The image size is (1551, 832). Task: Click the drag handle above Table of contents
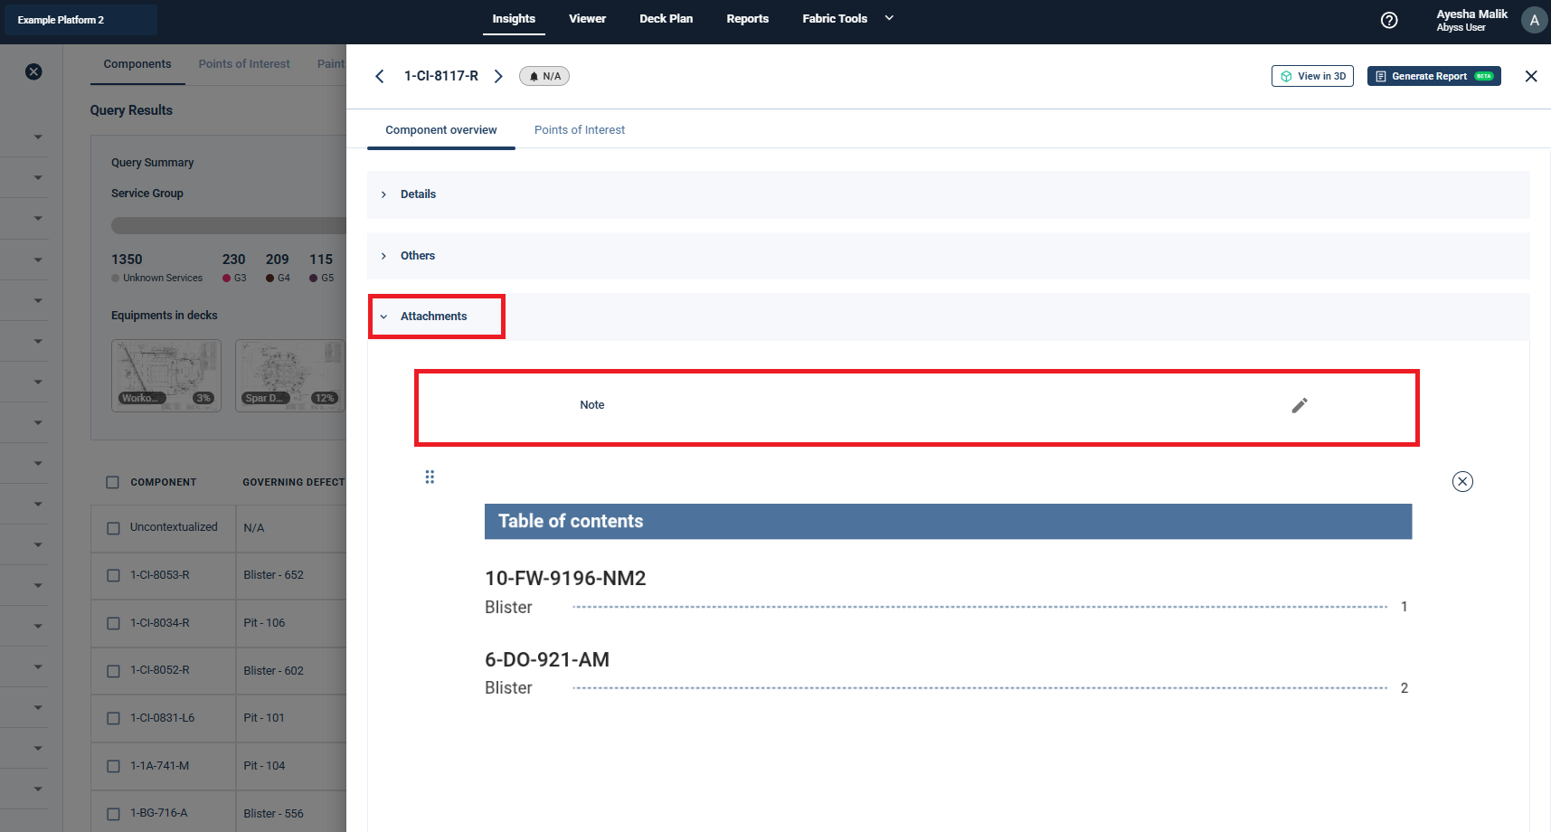click(430, 477)
